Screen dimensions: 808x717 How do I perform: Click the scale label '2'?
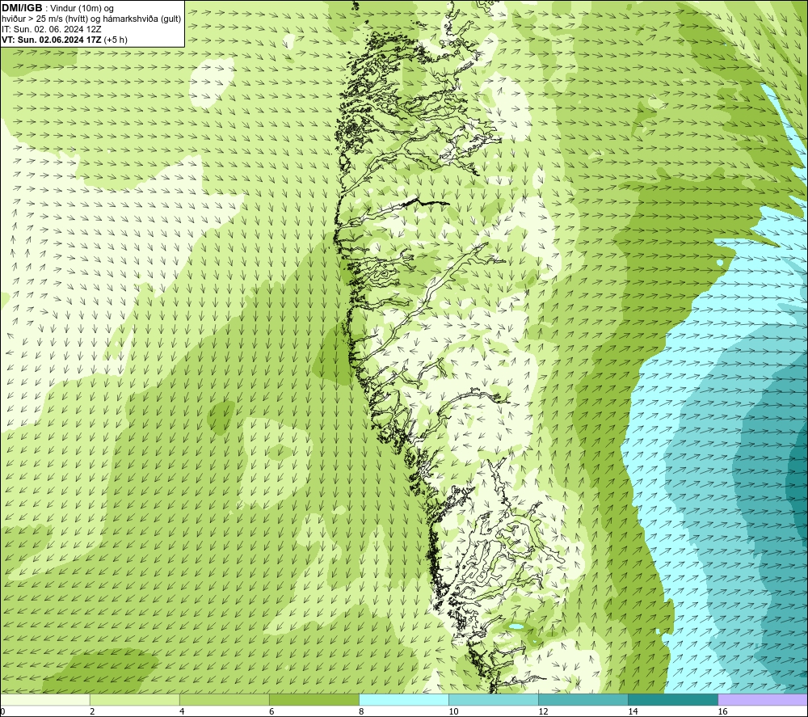[x=92, y=712]
